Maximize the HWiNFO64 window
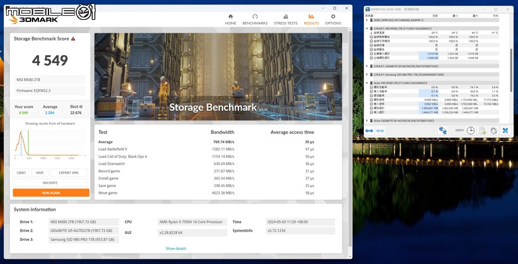 496,9
